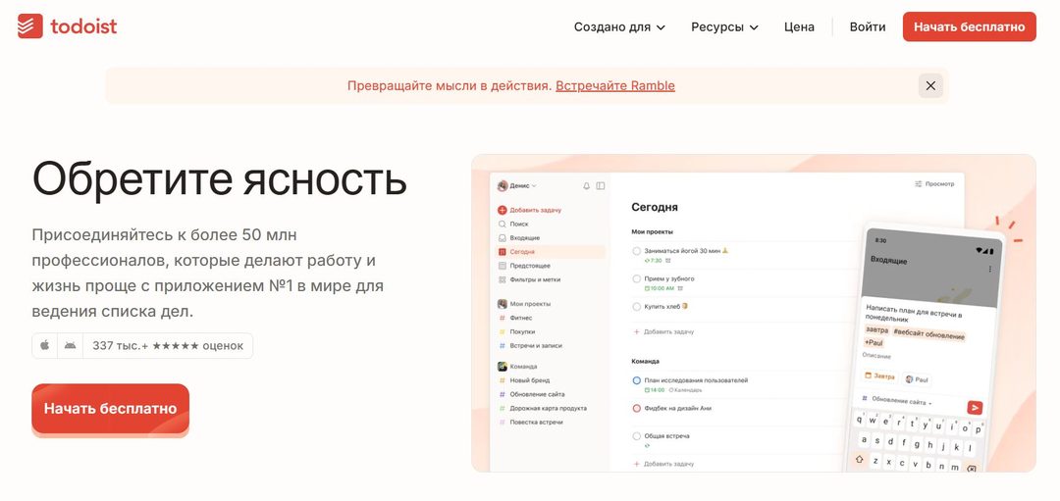1060x501 pixels.
Task: Open the Цена pricing page
Action: 799,27
